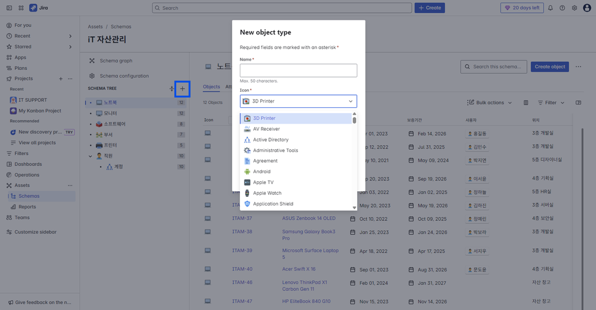This screenshot has width=596, height=310.
Task: Click the icon list scrollbar thumb
Action: pyautogui.click(x=354, y=120)
